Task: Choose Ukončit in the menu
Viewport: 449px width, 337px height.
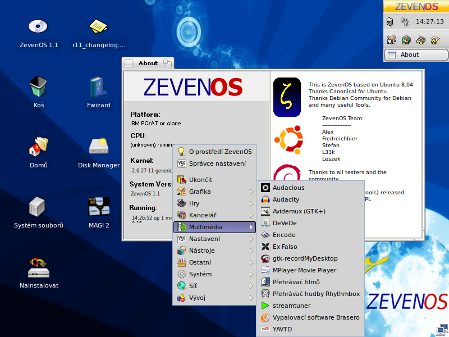Action: (214, 180)
